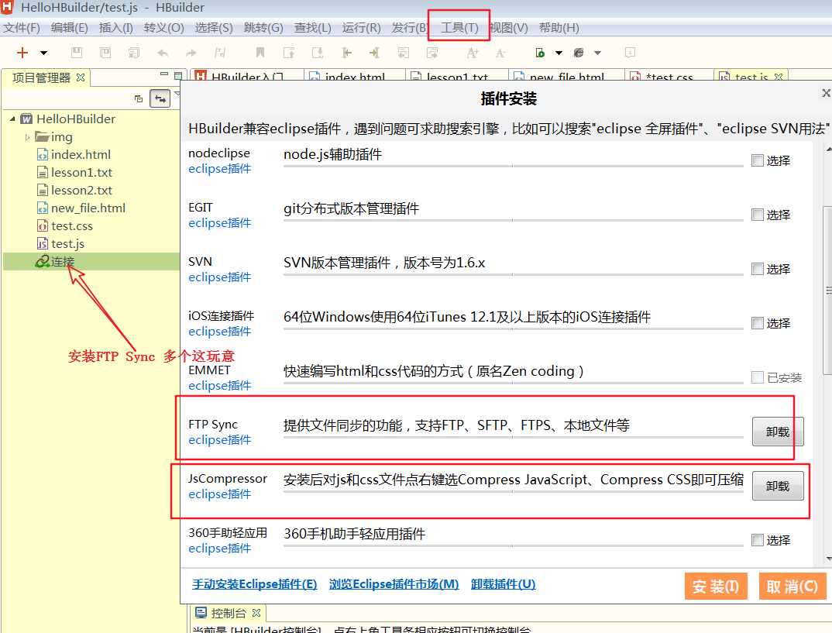Viewport: 832px width, 633px height.
Task: Close the test.js editor tab
Action: pos(779,77)
